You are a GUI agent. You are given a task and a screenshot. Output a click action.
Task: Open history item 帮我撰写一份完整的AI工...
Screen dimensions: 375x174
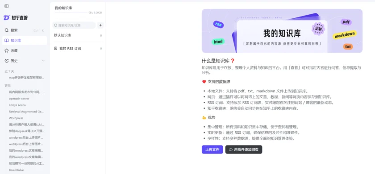(x=26, y=163)
